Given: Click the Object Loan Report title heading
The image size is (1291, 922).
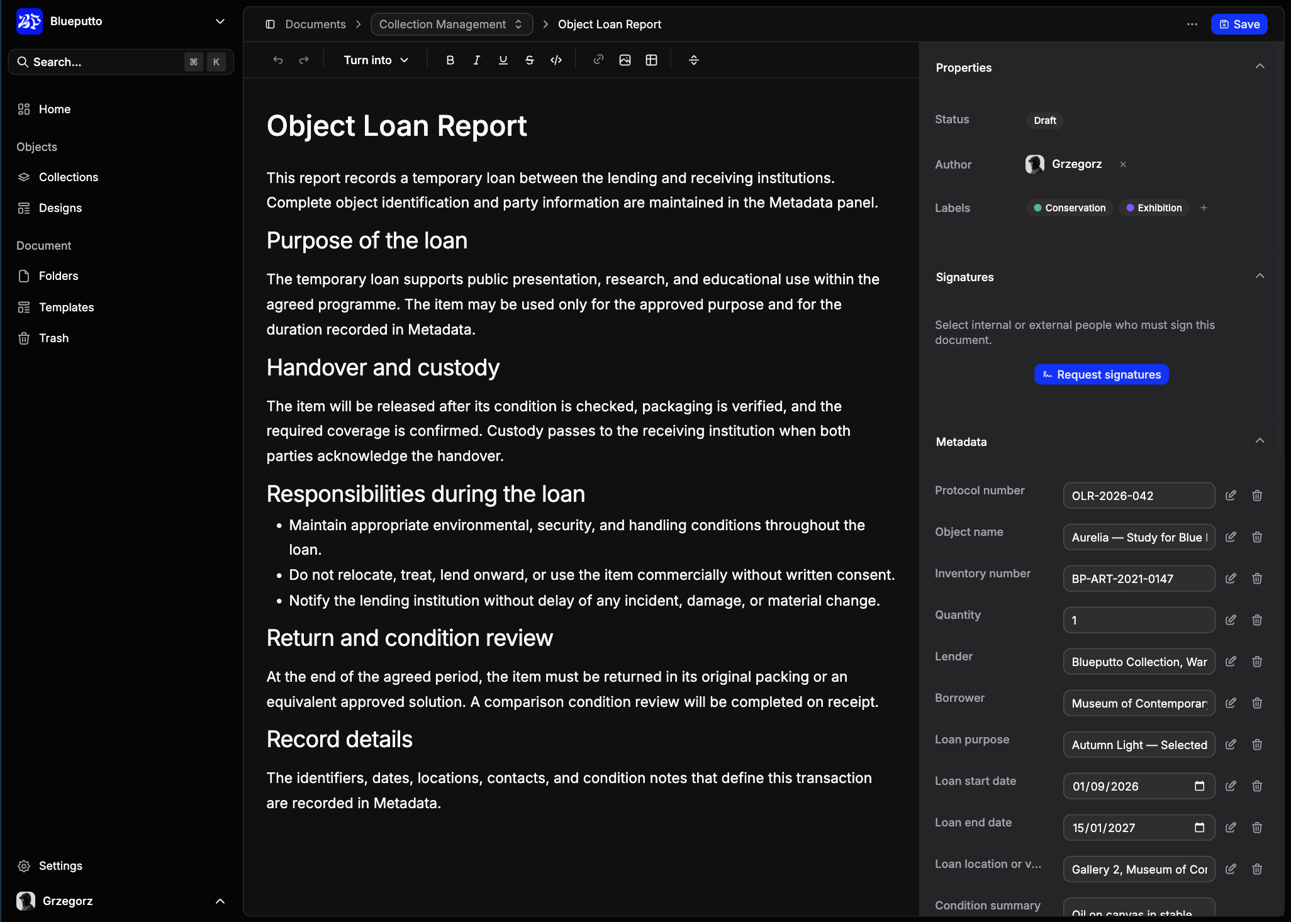Looking at the screenshot, I should [396, 126].
